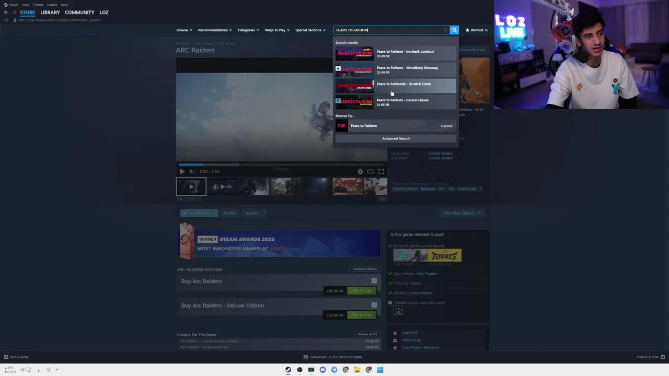This screenshot has height=376, width=669.
Task: Toggle the On Wishlist button
Action: pos(195,213)
